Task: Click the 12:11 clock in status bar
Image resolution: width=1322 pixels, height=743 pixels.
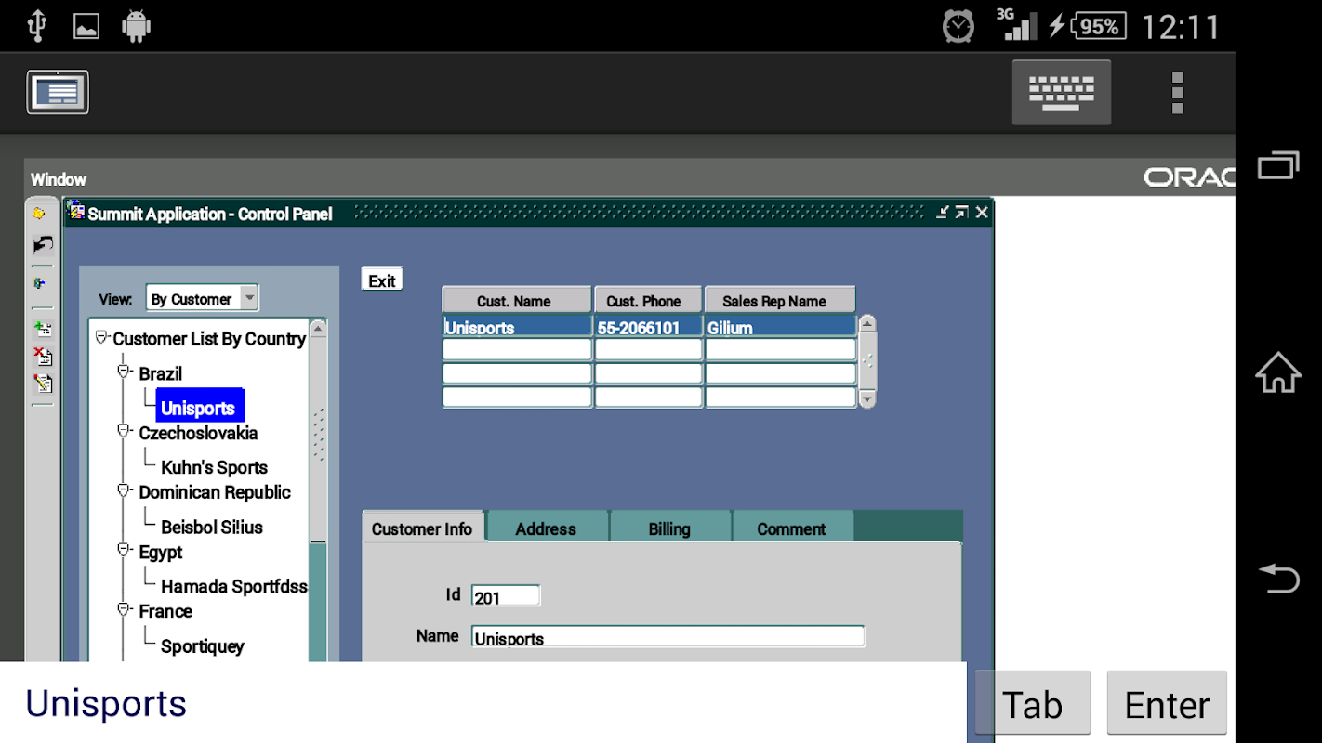Action: tap(1180, 27)
